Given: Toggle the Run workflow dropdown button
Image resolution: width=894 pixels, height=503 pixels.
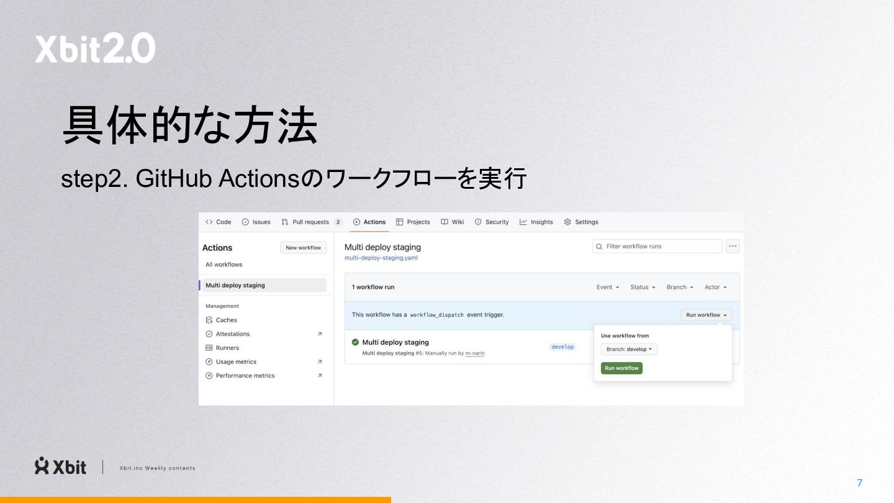Looking at the screenshot, I should click(707, 315).
